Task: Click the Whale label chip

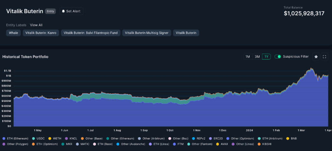Action: (13, 33)
